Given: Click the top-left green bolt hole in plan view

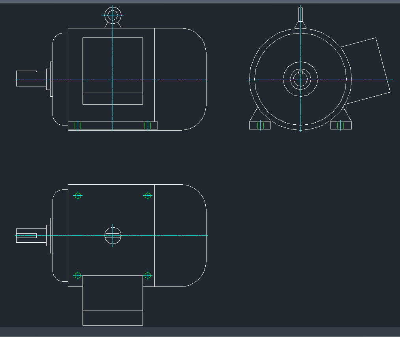Looking at the screenshot, I should point(78,195).
